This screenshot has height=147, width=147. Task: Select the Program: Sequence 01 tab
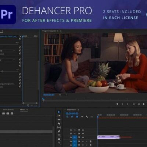pyautogui.click(x=50, y=31)
